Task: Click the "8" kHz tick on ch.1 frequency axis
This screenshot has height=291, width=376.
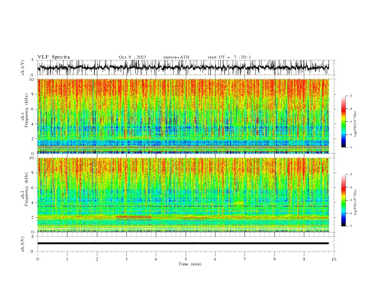Action: pos(33,94)
